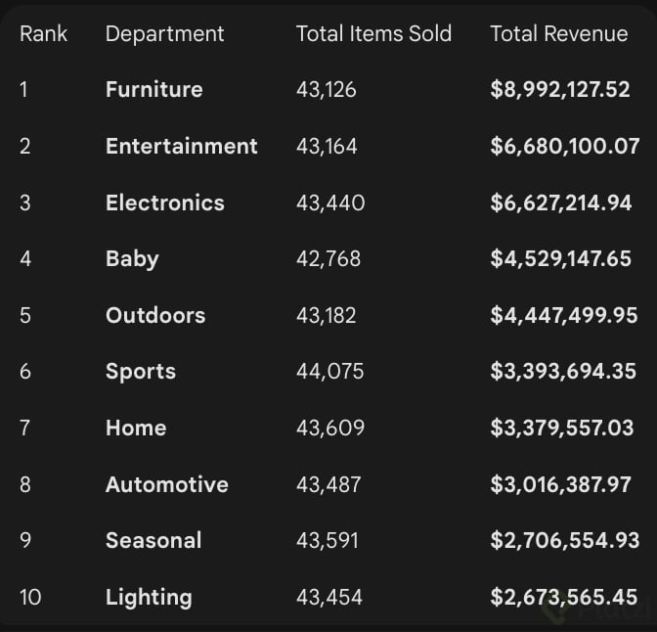Click Lighting's revenue $2,673,565.45
657x632 pixels.
coord(563,598)
